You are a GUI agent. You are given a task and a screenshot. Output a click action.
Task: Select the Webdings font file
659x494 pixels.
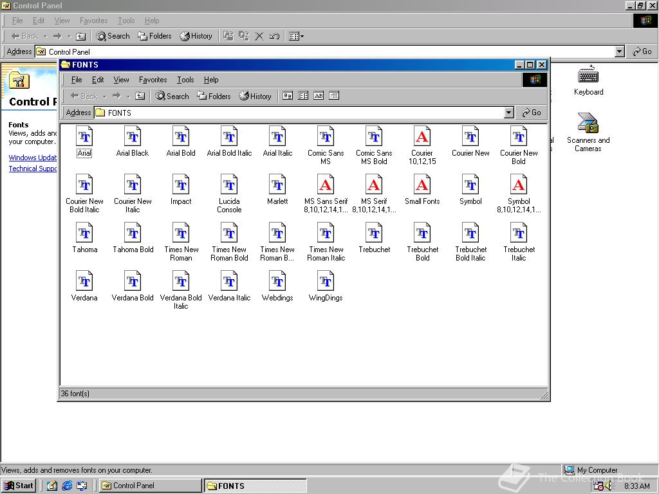(x=277, y=282)
